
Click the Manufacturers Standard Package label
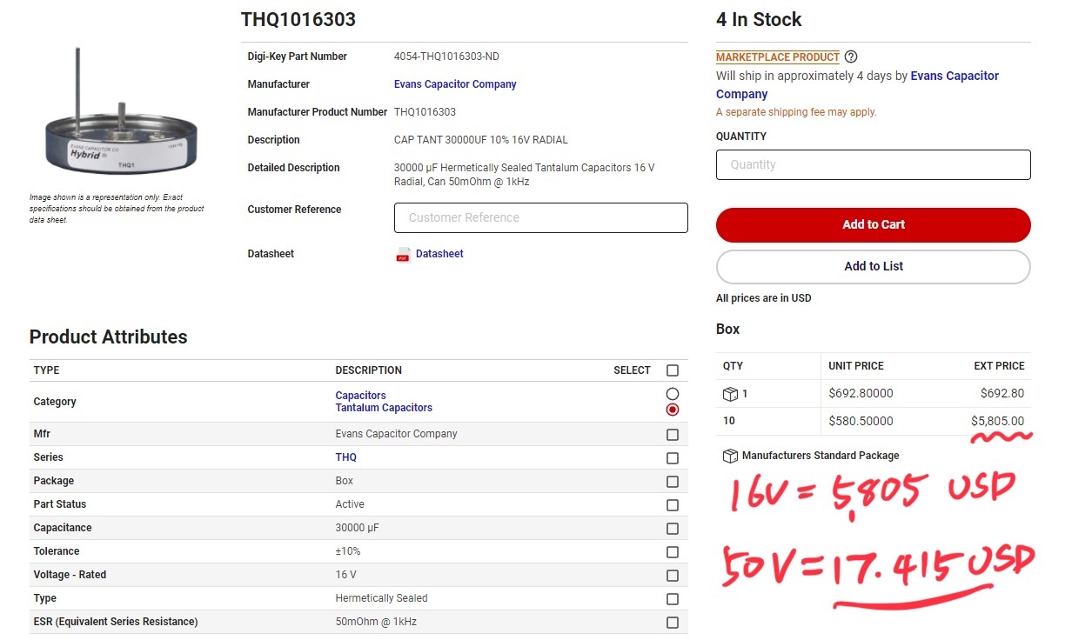[821, 456]
